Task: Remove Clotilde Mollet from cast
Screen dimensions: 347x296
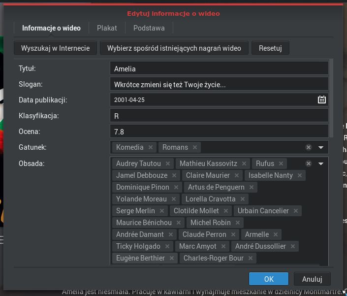Action: coord(226,211)
